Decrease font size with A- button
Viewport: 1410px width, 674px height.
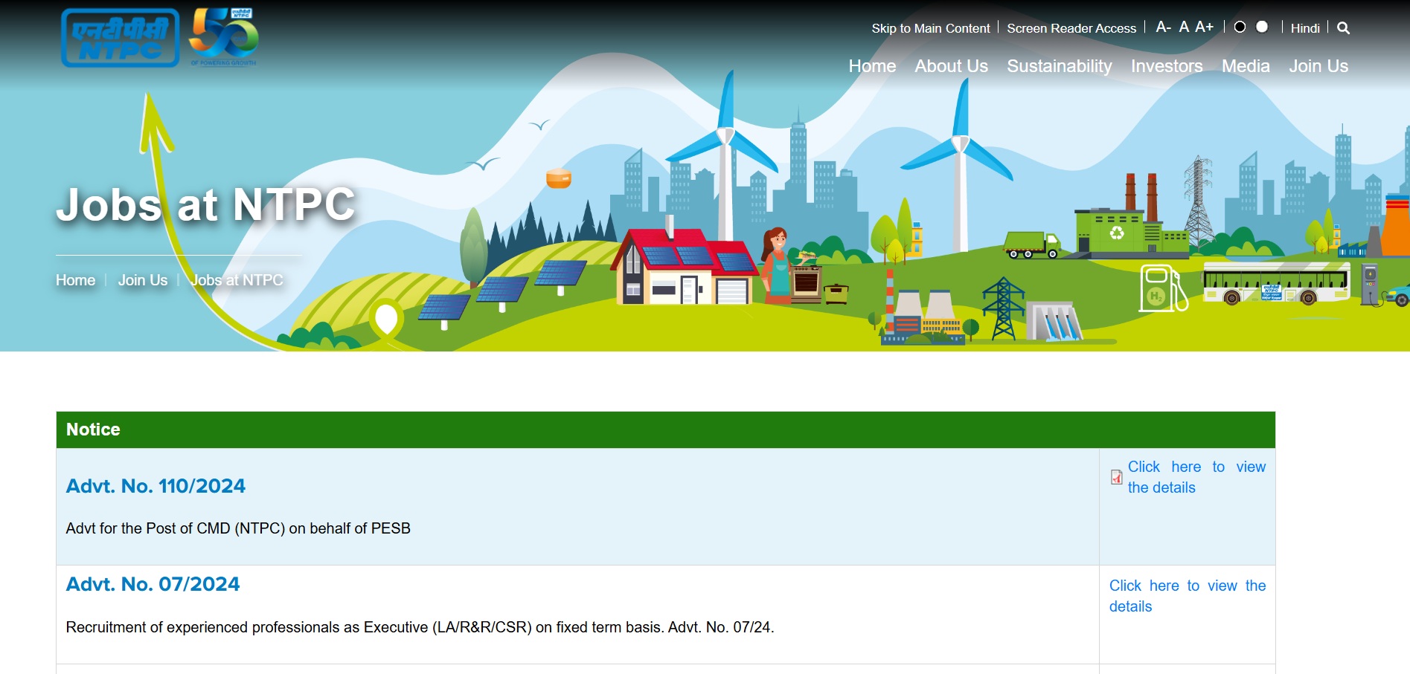point(1163,27)
